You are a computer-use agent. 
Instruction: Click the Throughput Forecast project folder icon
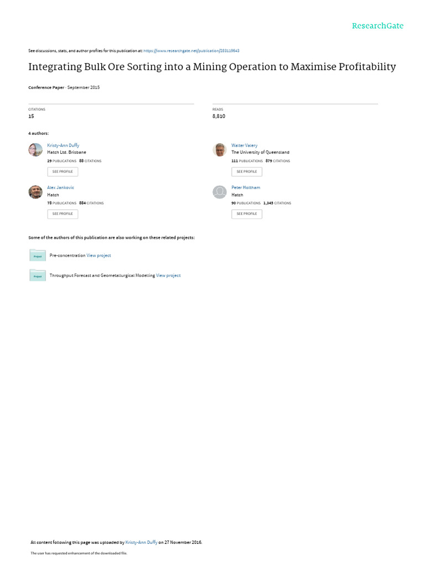tap(38, 275)
